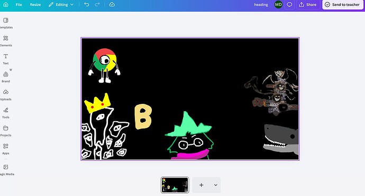Image resolution: width=365 pixels, height=196 pixels.
Task: Select the gray shark image
Action: click(281, 139)
